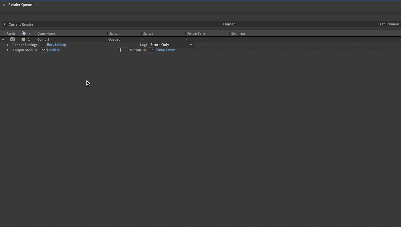Screen dimensions: 401x227
Task: Open Output Module template dropdown arrow
Action: (x=43, y=50)
